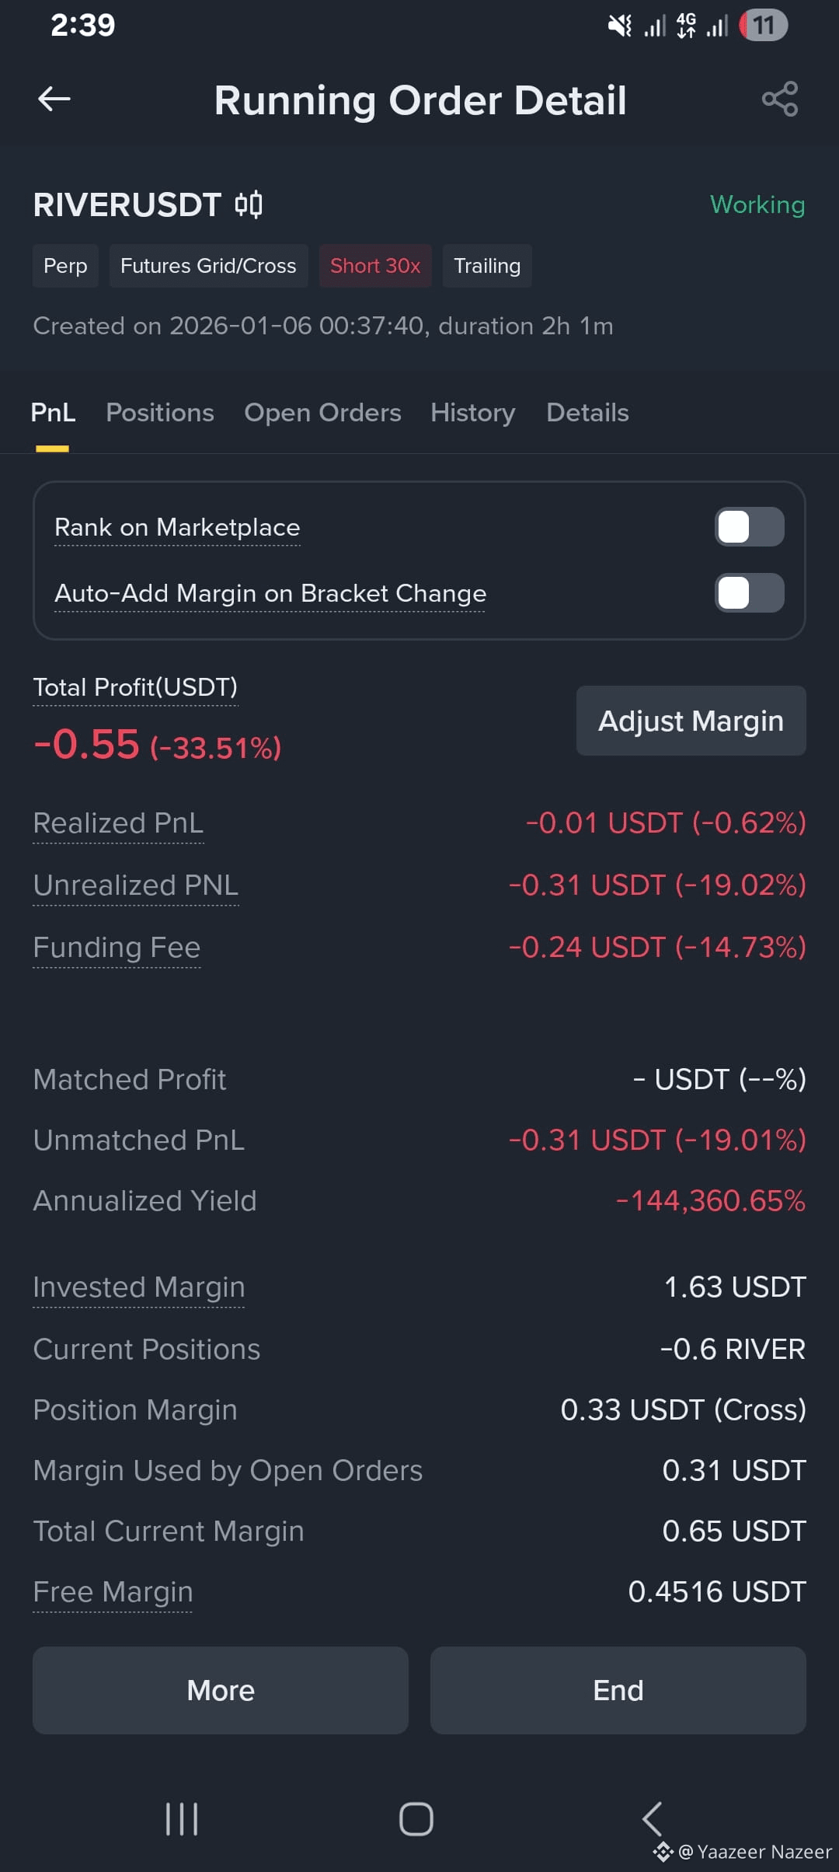The height and width of the screenshot is (1872, 839).
Task: Toggle Auto-Add Margin on Bracket Change
Action: 750,593
